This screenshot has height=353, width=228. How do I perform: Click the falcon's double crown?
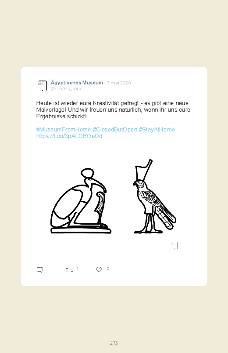tap(144, 169)
